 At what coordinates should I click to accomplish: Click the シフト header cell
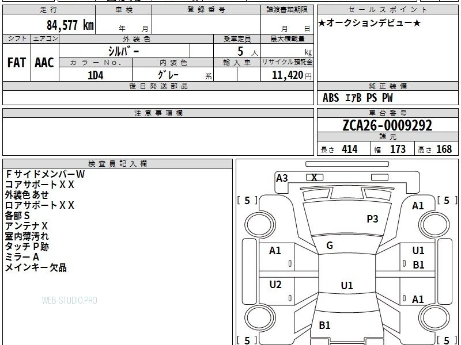17,39
